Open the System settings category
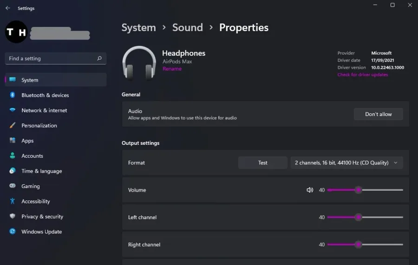Image resolution: width=418 pixels, height=265 pixels. [56, 80]
